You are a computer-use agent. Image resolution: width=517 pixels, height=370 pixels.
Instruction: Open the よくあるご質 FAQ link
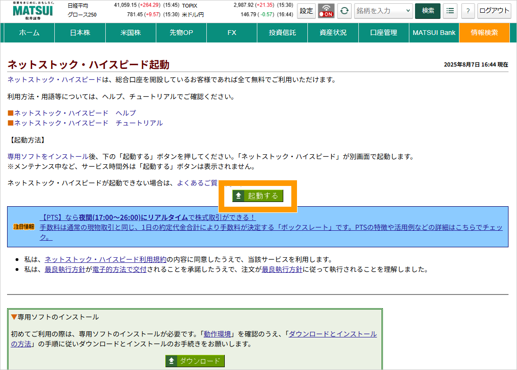197,183
